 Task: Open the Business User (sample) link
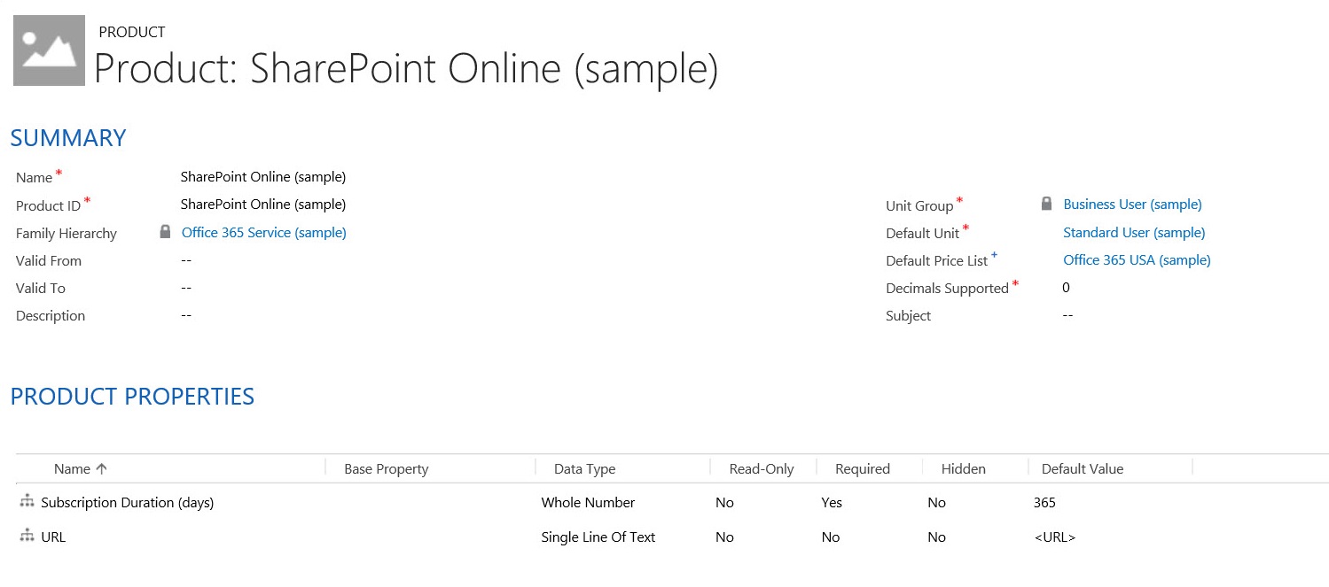(1132, 205)
